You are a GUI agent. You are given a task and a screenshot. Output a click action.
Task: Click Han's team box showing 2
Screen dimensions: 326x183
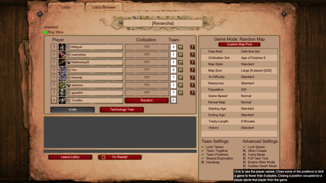click(x=174, y=70)
